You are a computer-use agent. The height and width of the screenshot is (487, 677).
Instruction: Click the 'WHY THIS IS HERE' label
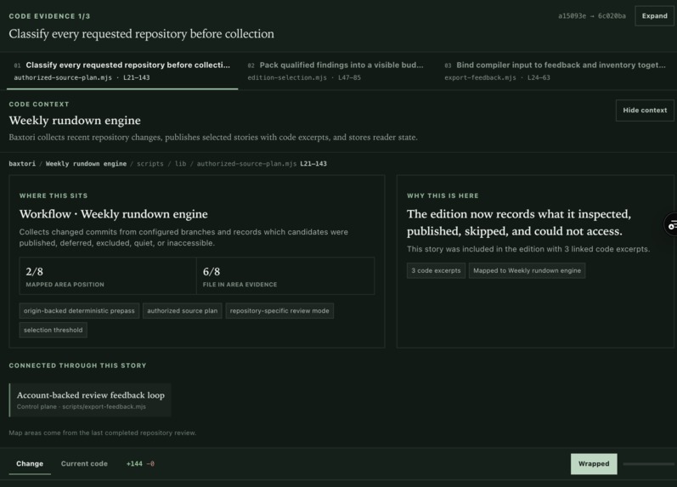click(x=443, y=195)
